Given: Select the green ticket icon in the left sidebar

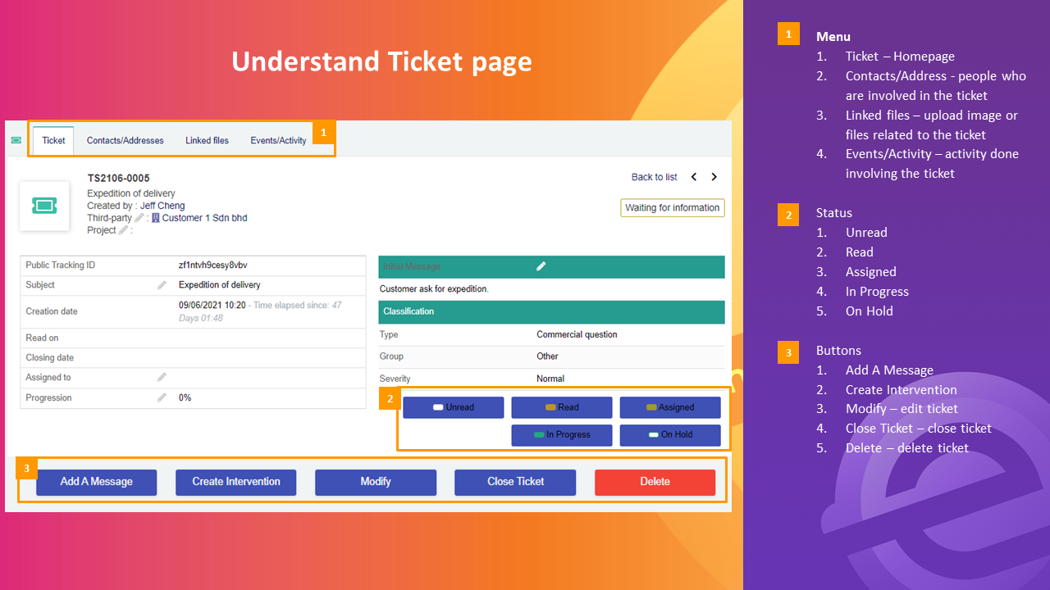Looking at the screenshot, I should point(16,139).
